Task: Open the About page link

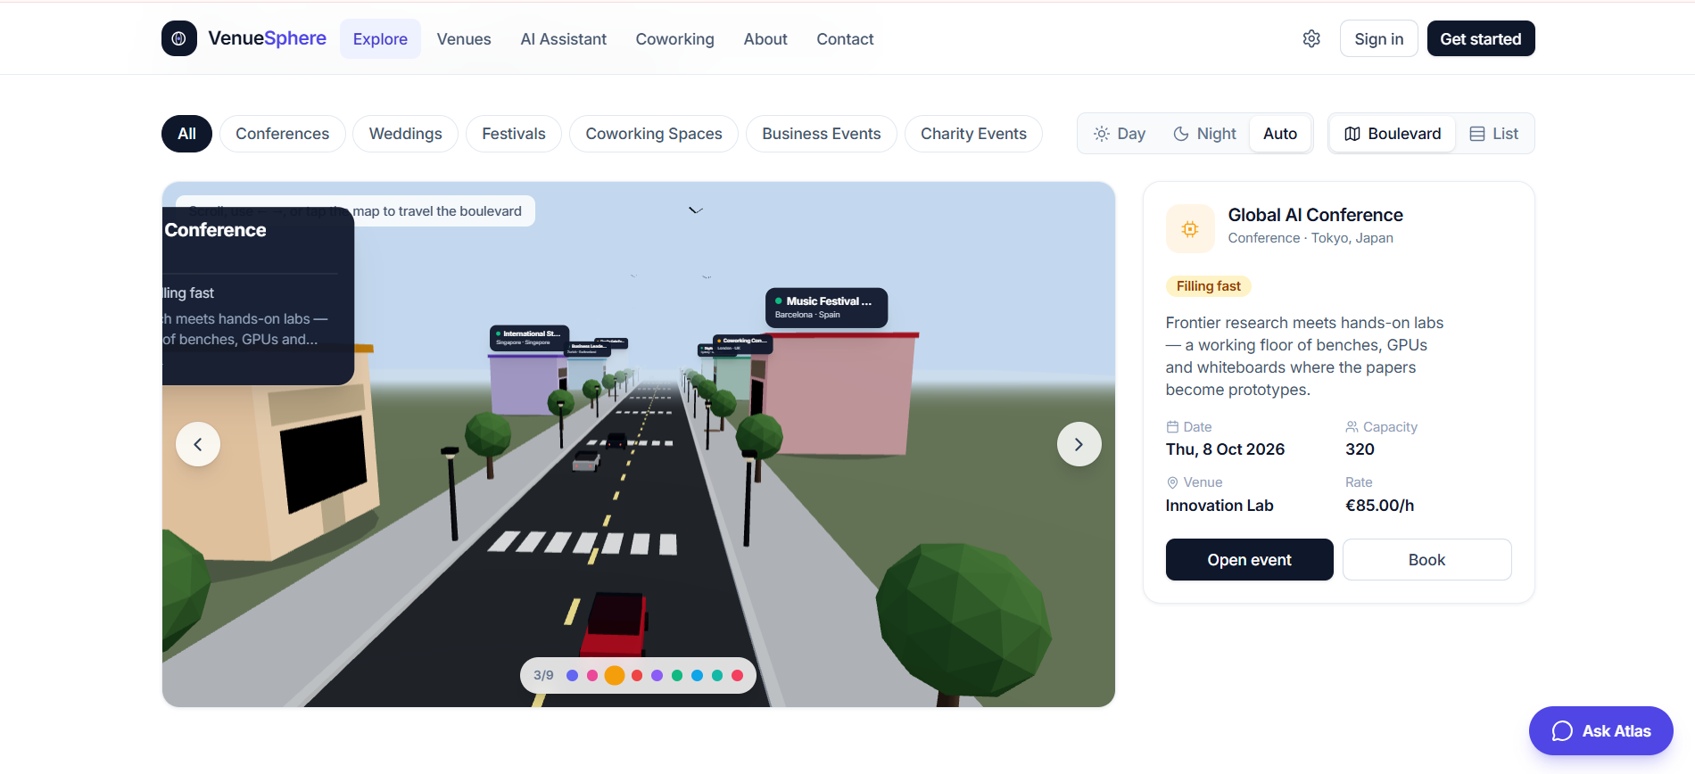Action: tap(765, 39)
